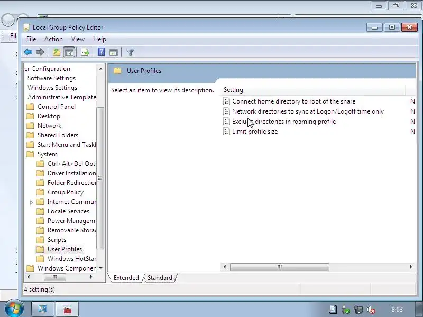423x317 pixels.
Task: Click policy icon beside Exclude directories setting
Action: click(227, 122)
